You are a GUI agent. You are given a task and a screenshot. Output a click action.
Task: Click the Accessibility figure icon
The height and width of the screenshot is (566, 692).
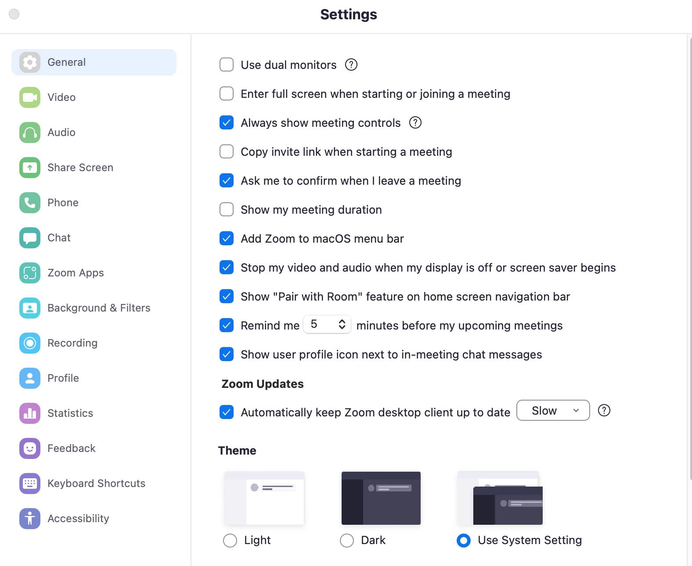point(30,519)
